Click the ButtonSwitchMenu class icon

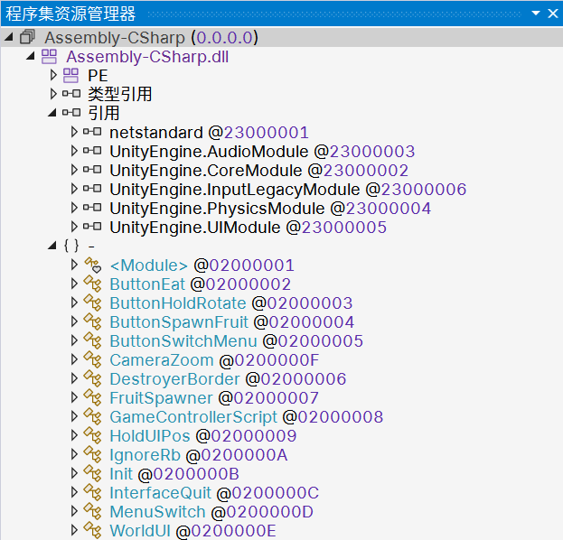[93, 340]
